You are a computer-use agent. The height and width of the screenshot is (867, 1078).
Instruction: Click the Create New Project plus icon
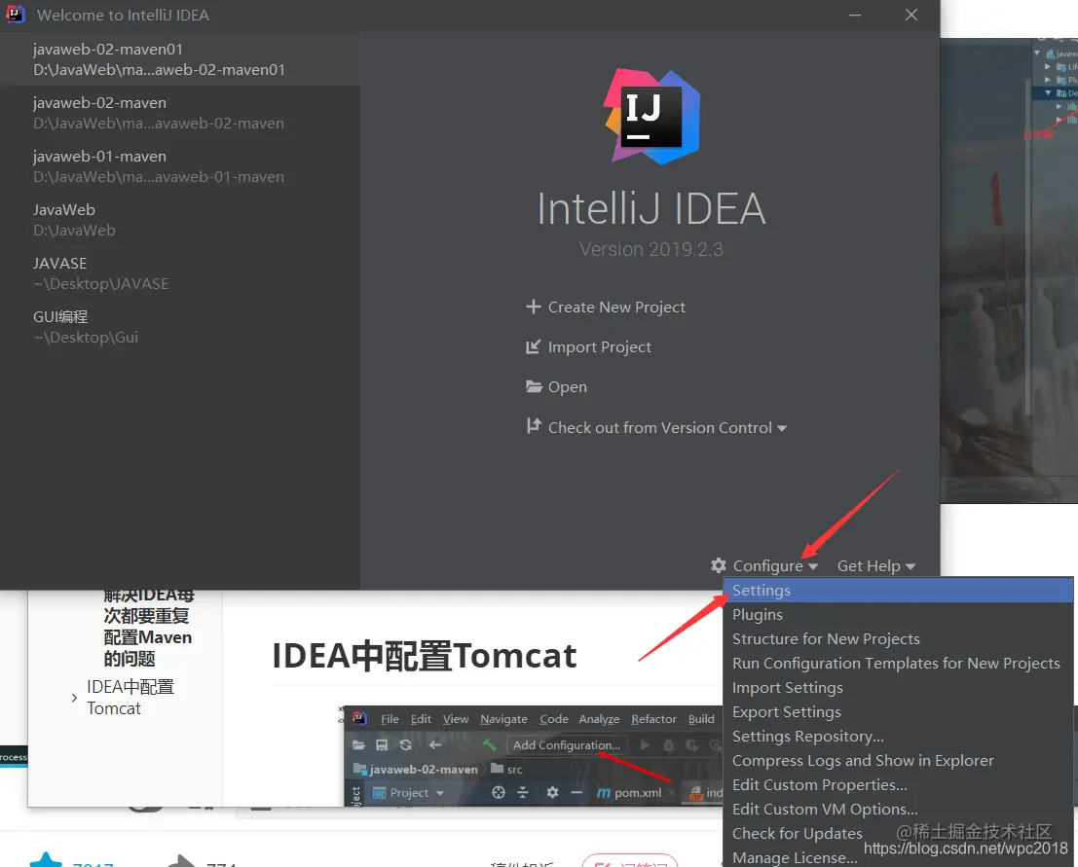pos(533,307)
